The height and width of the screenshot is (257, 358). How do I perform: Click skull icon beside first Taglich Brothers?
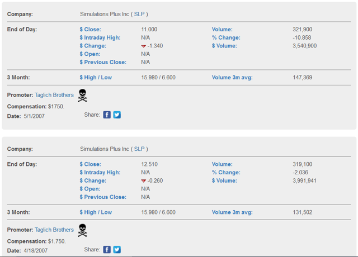coord(82,96)
